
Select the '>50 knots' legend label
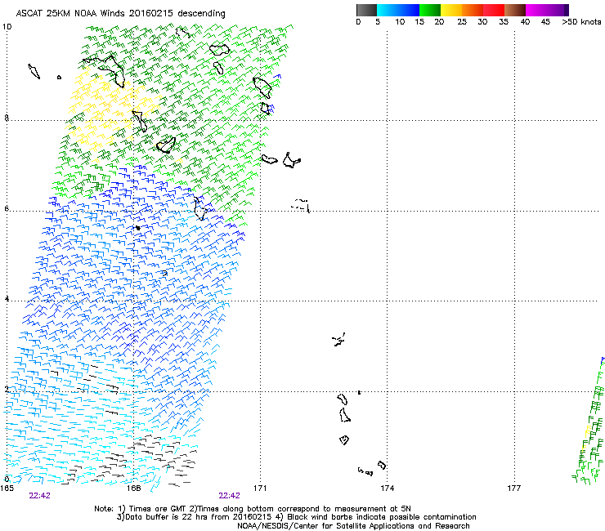pyautogui.click(x=581, y=22)
